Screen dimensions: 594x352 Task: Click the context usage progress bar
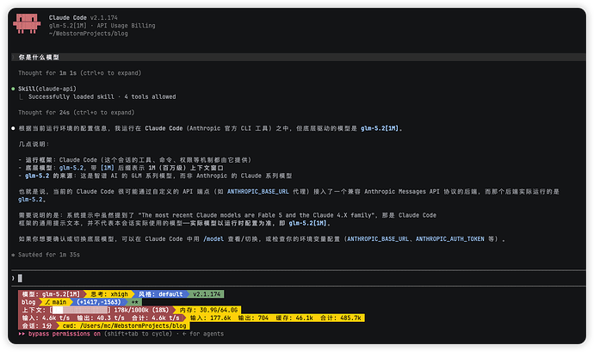tap(80, 310)
